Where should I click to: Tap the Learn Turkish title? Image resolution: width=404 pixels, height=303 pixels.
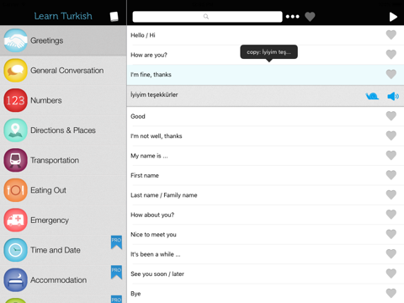click(63, 16)
